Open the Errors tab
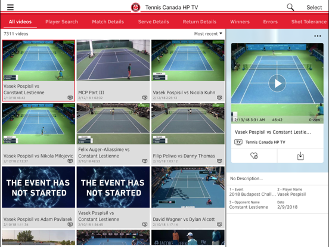 pos(270,21)
